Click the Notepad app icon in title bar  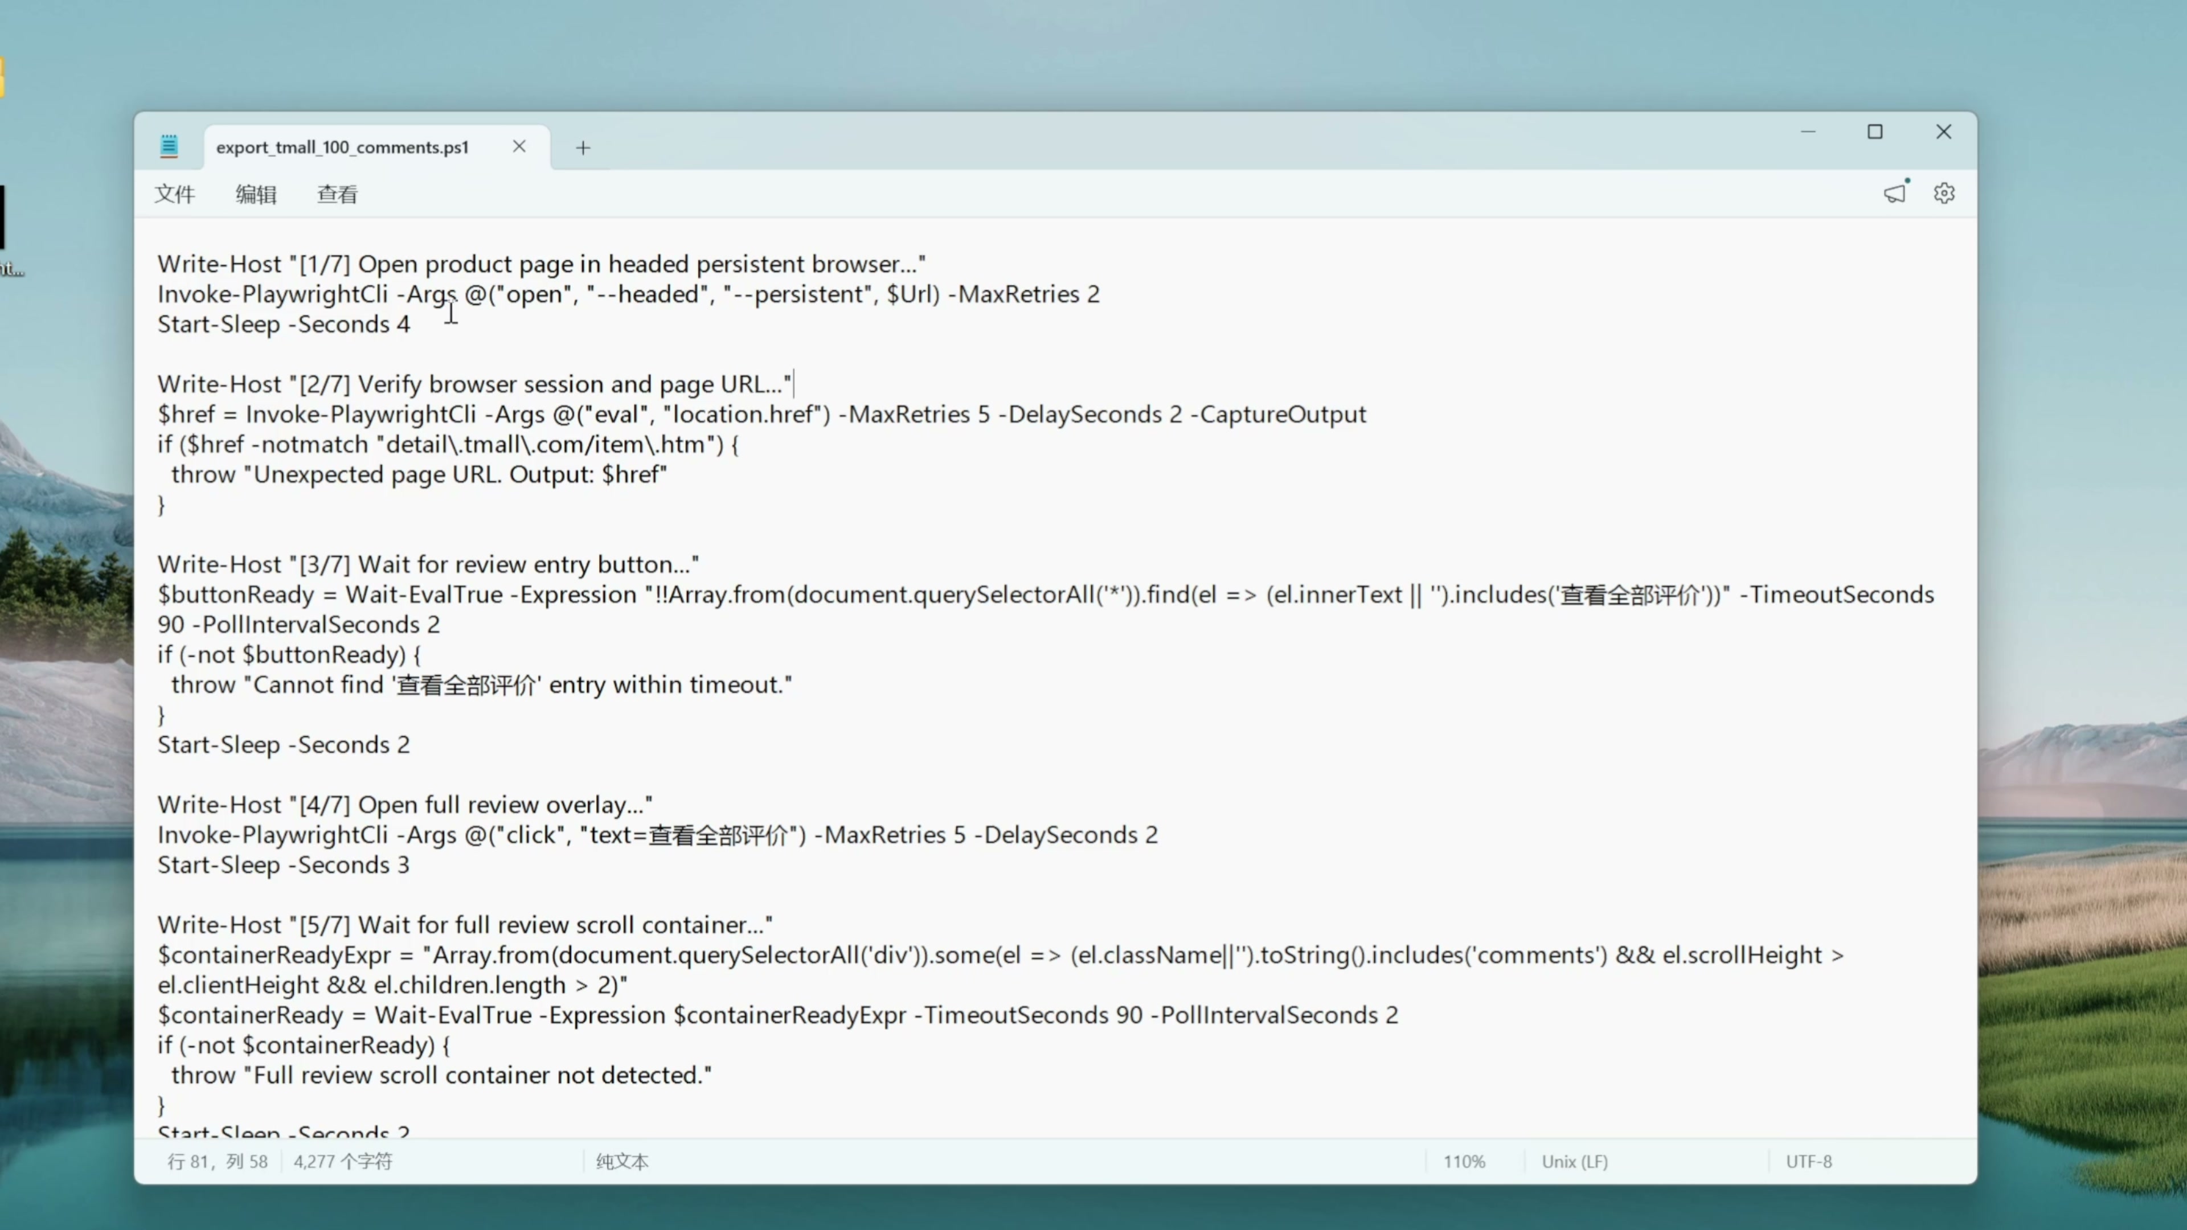pyautogui.click(x=169, y=147)
